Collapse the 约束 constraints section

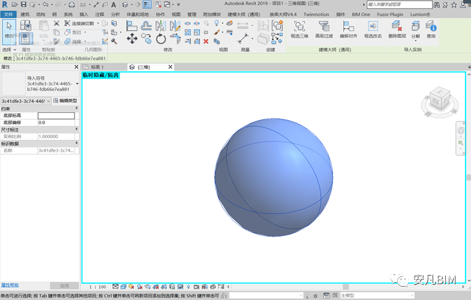click(x=76, y=109)
